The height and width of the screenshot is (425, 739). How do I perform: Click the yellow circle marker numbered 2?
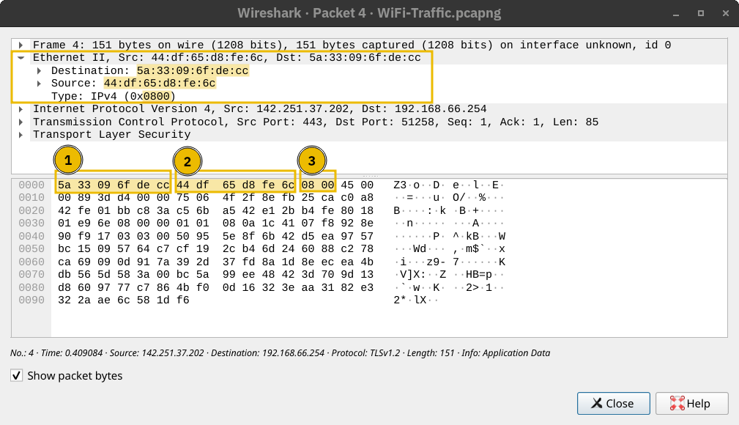point(187,161)
